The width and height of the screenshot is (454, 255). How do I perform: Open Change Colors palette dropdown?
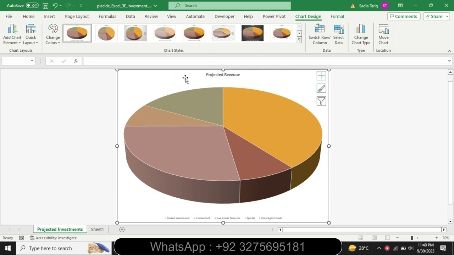[53, 35]
